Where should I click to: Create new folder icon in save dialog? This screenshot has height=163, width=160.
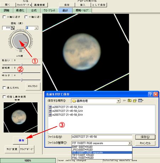135,101
